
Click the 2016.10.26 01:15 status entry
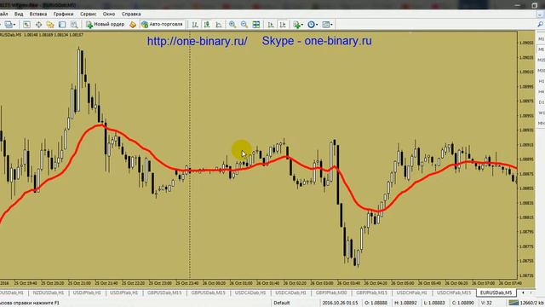pos(340,303)
